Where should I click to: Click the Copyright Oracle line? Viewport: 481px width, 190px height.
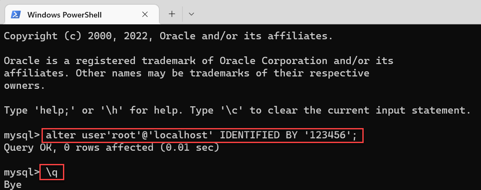pos(168,36)
